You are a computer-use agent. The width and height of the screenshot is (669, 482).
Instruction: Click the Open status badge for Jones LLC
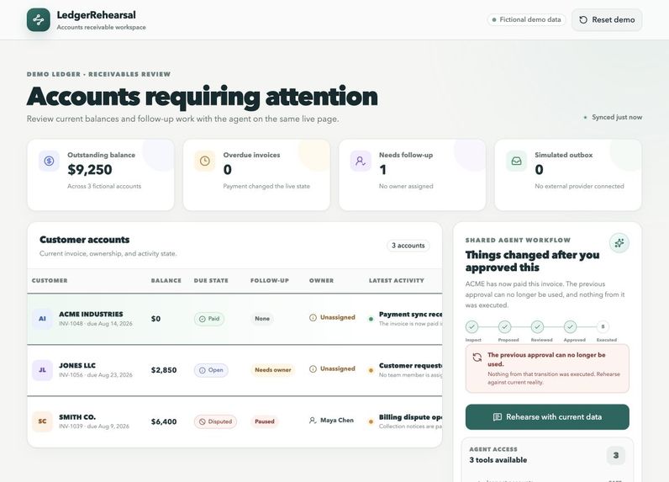(x=211, y=370)
